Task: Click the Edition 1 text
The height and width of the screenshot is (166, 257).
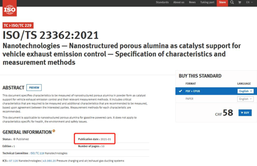Action: pos(8,146)
